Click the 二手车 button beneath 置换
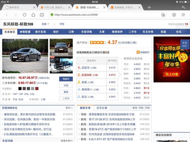This screenshot has height=142, width=190. pos(66,99)
